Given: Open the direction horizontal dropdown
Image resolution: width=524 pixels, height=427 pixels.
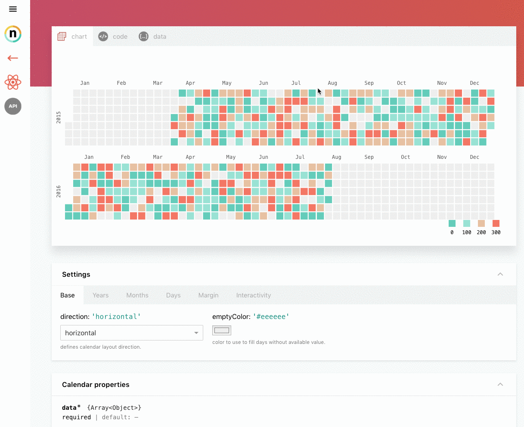Looking at the screenshot, I should click(132, 333).
